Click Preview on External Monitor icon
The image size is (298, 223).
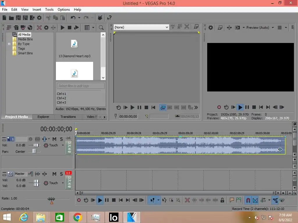tap(220, 28)
